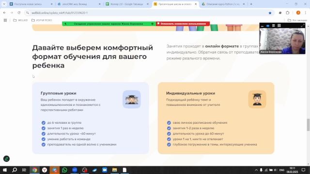Click the green remote control status bar
Image resolution: width=310 pixels, height=174 pixels.
click(108, 24)
